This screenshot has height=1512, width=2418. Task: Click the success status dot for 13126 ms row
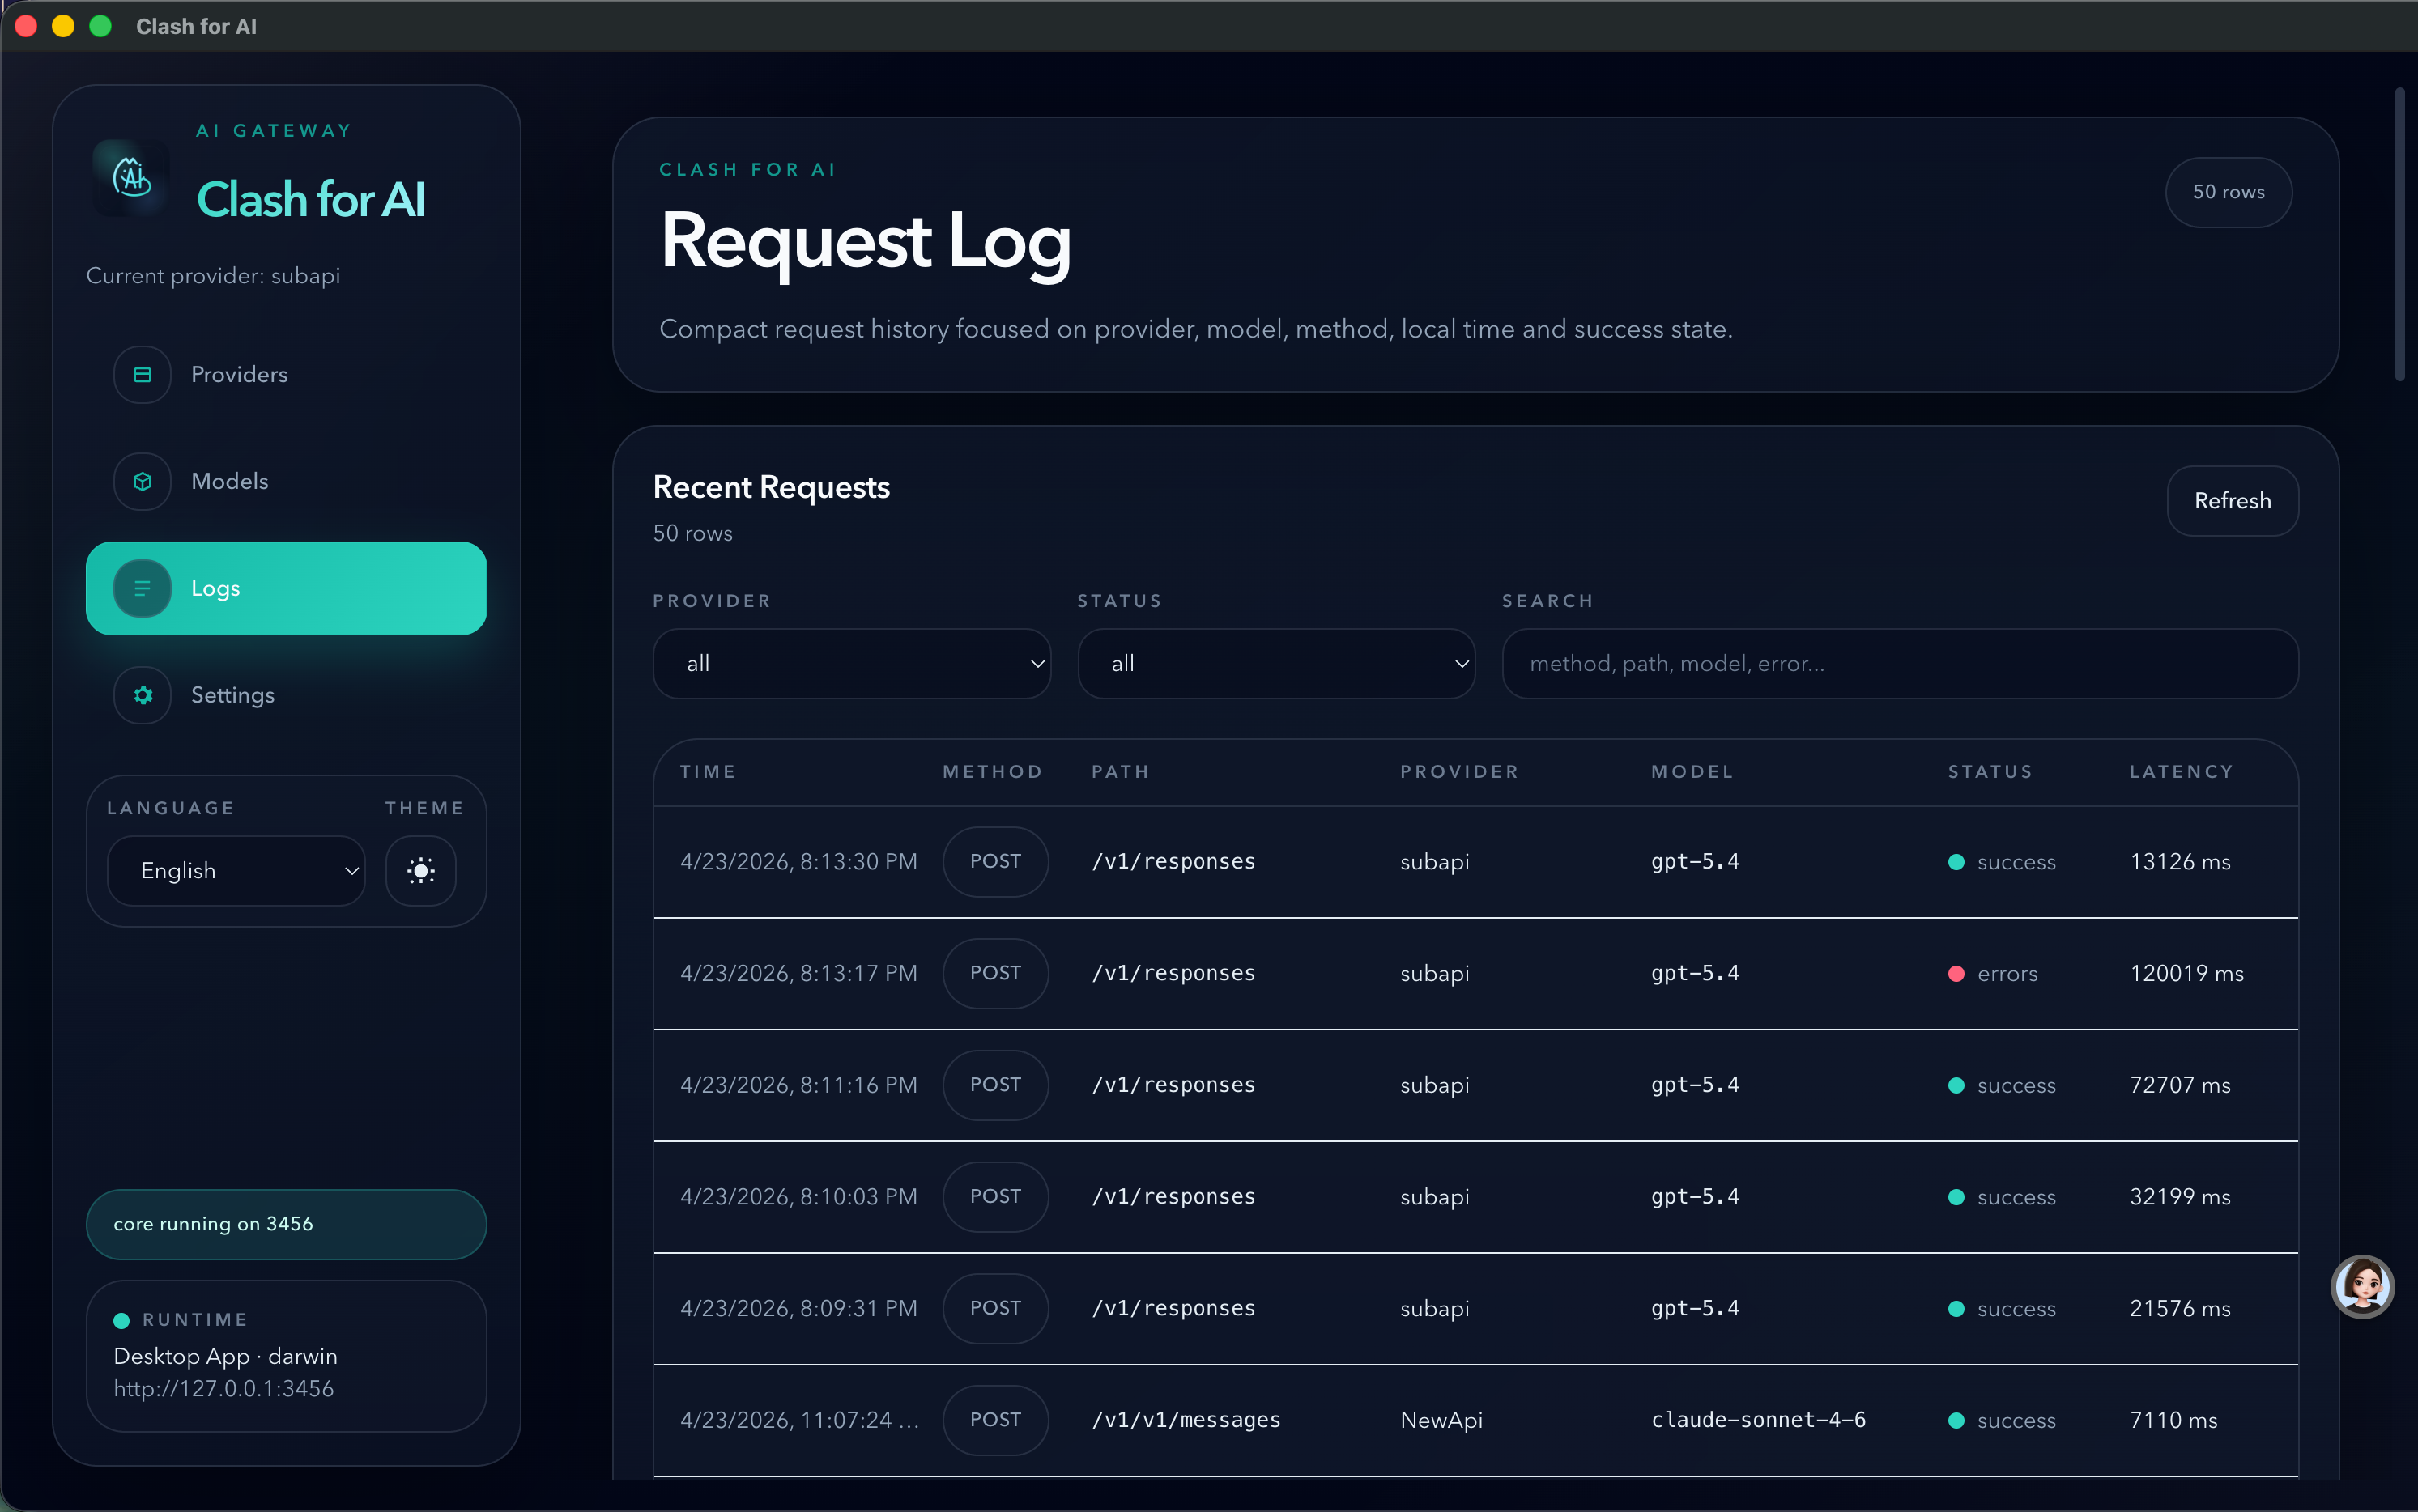pyautogui.click(x=1956, y=862)
